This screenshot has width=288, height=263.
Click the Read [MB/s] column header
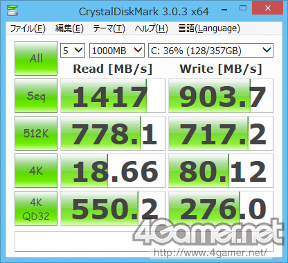tap(113, 69)
